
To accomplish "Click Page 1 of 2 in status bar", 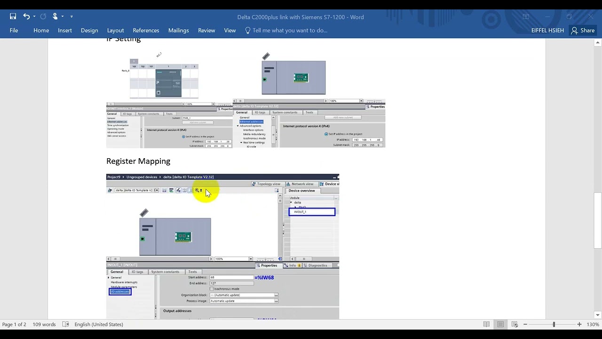I will 14,324.
